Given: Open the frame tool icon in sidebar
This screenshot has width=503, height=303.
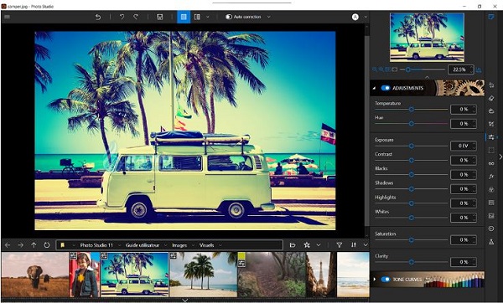Looking at the screenshot, I should [491, 203].
